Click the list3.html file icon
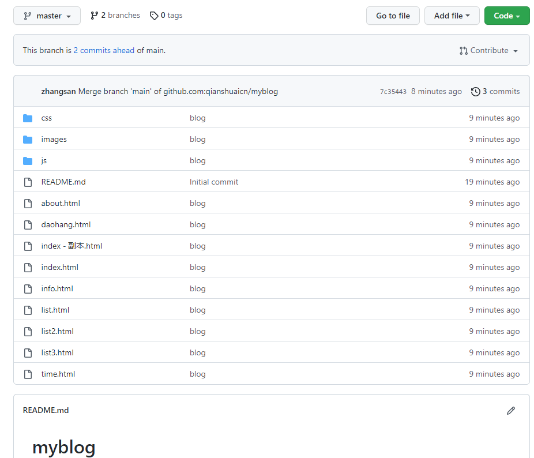The width and height of the screenshot is (534, 458). coord(28,353)
